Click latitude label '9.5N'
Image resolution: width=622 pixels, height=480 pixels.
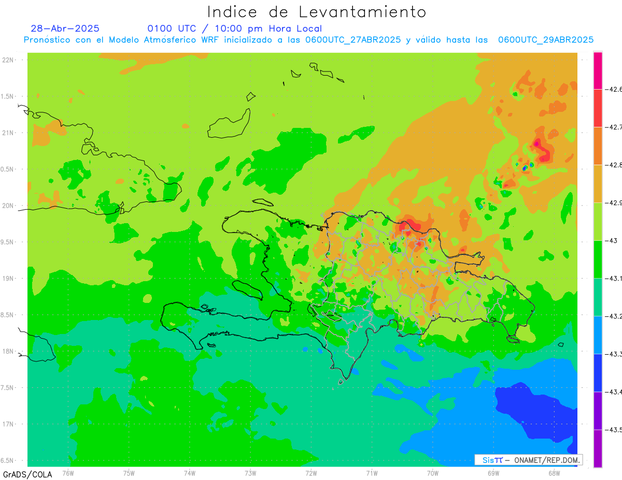pos(7,242)
